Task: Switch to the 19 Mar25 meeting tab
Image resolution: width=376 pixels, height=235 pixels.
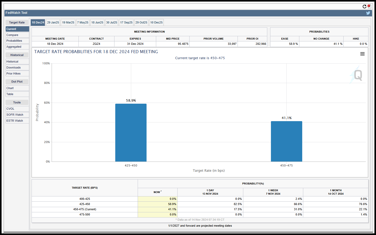Action: (68, 22)
